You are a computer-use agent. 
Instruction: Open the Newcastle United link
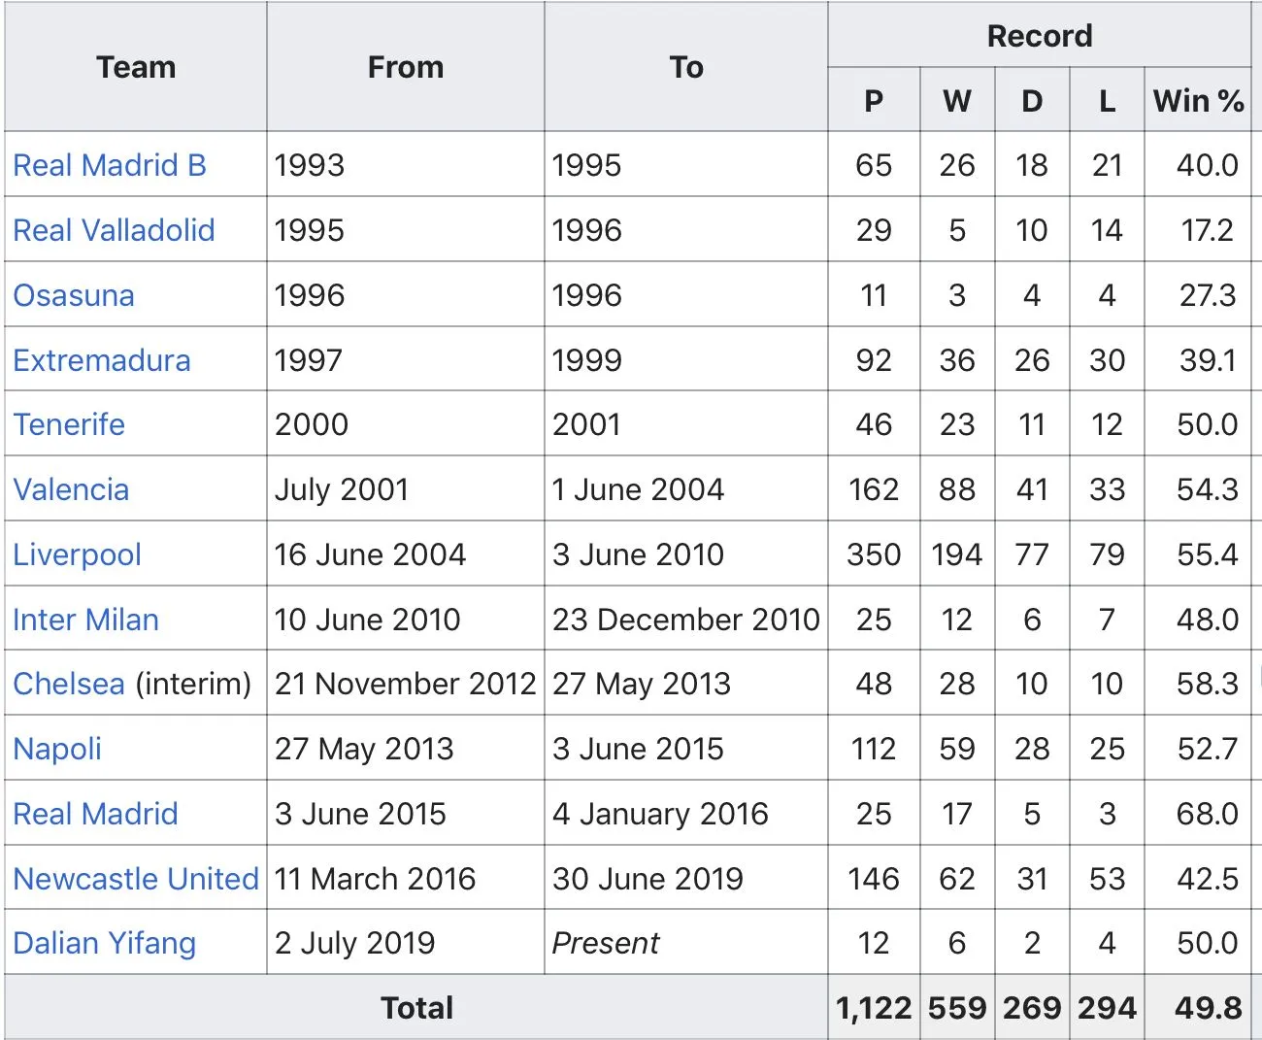click(136, 879)
